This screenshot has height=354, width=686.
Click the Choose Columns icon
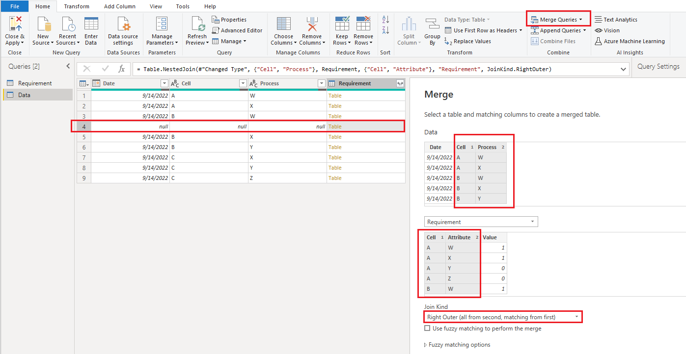[284, 25]
